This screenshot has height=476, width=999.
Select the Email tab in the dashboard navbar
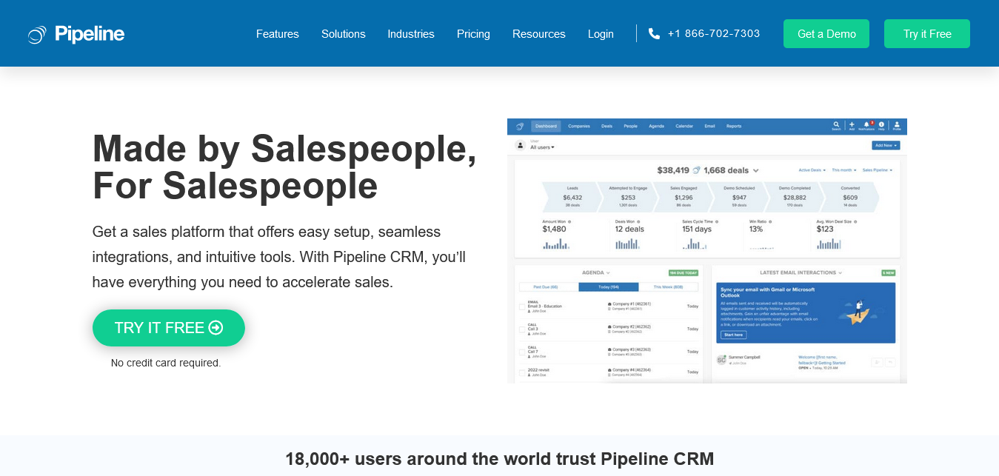[709, 127]
